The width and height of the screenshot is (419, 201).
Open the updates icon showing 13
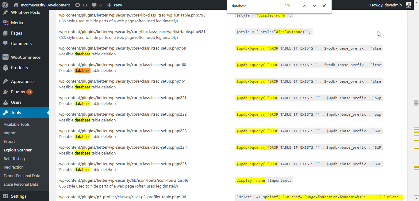tap(78, 5)
